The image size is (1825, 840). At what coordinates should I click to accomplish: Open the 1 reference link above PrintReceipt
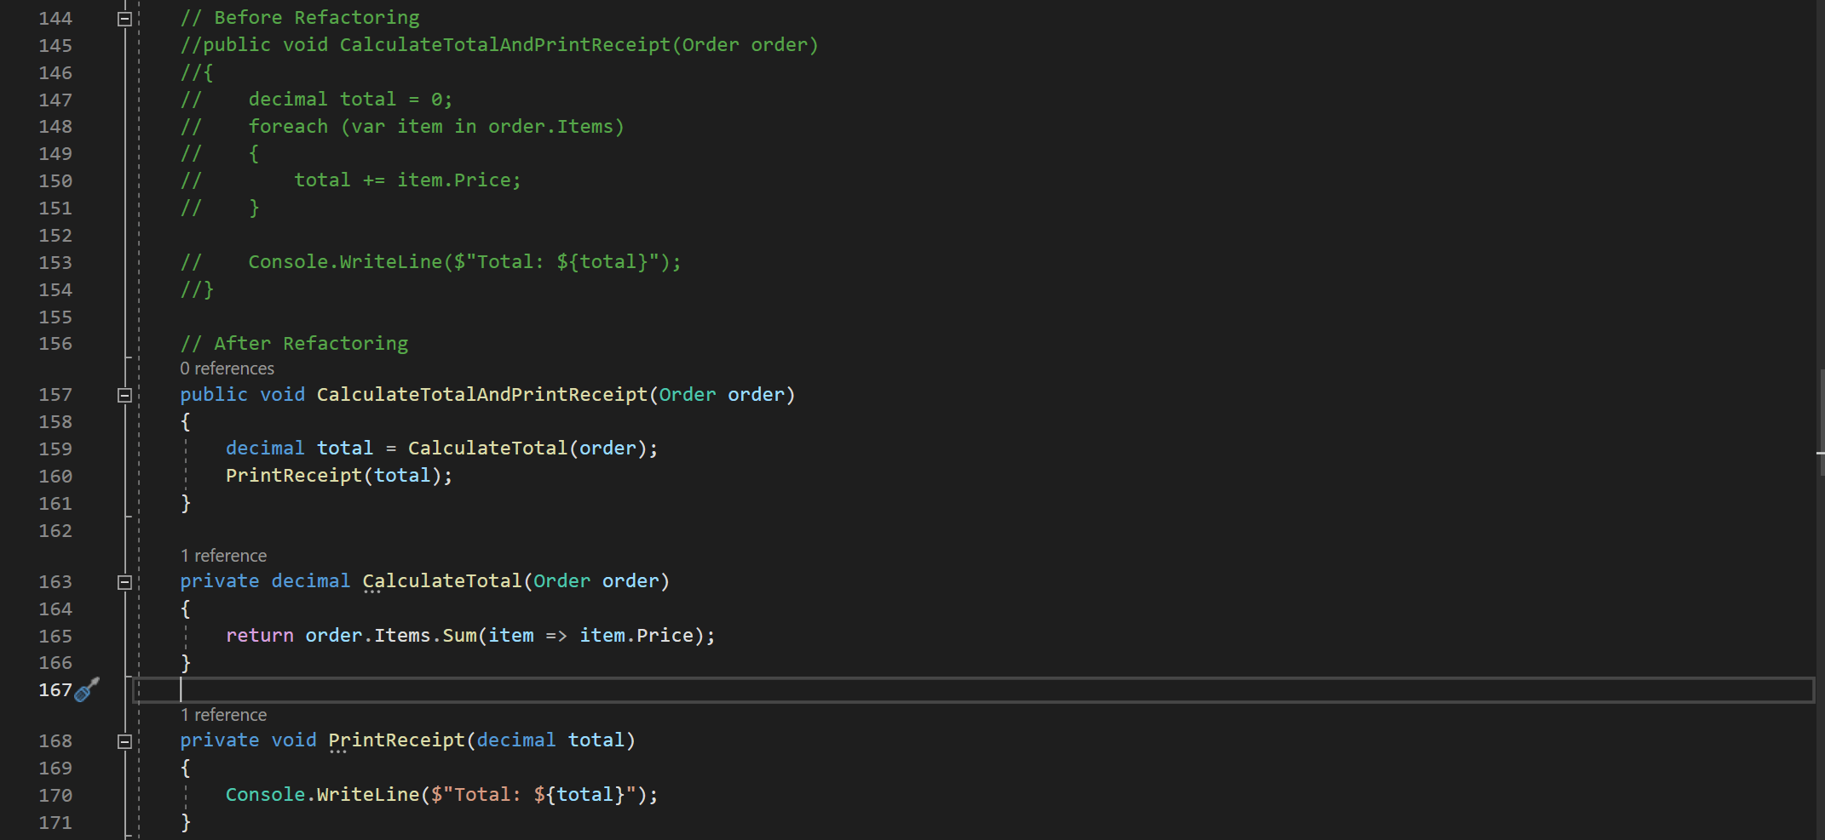[x=223, y=714]
